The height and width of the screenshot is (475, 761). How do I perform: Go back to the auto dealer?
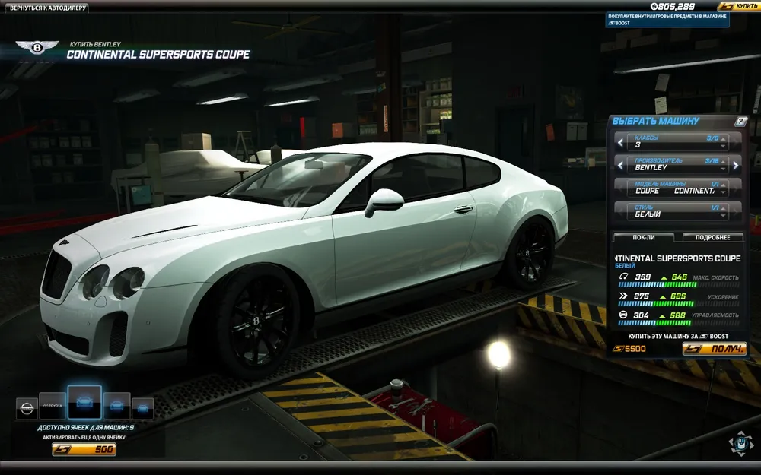[x=47, y=8]
